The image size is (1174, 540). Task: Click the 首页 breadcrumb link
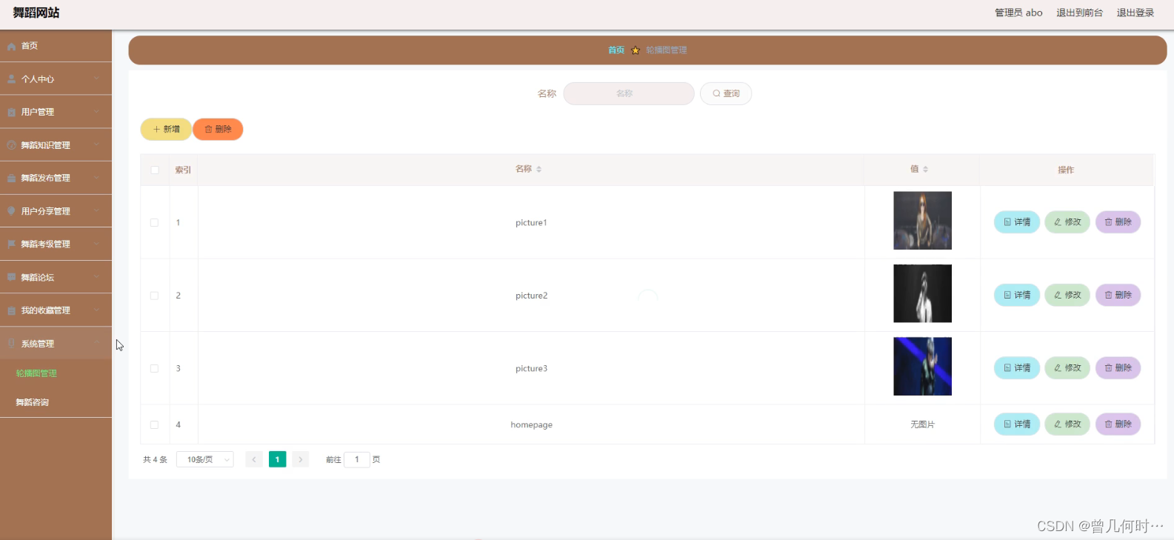[x=616, y=50]
